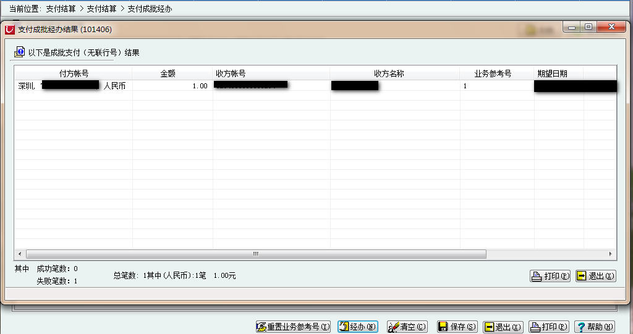Screen dimensions: 633x334
Task: Click the 金额 column header
Action: click(x=168, y=73)
